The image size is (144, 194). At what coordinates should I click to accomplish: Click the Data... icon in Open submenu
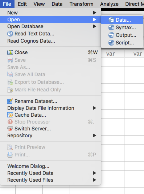(111, 20)
